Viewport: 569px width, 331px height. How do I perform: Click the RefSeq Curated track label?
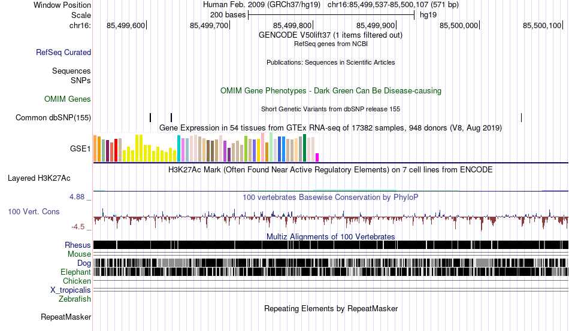tap(63, 52)
